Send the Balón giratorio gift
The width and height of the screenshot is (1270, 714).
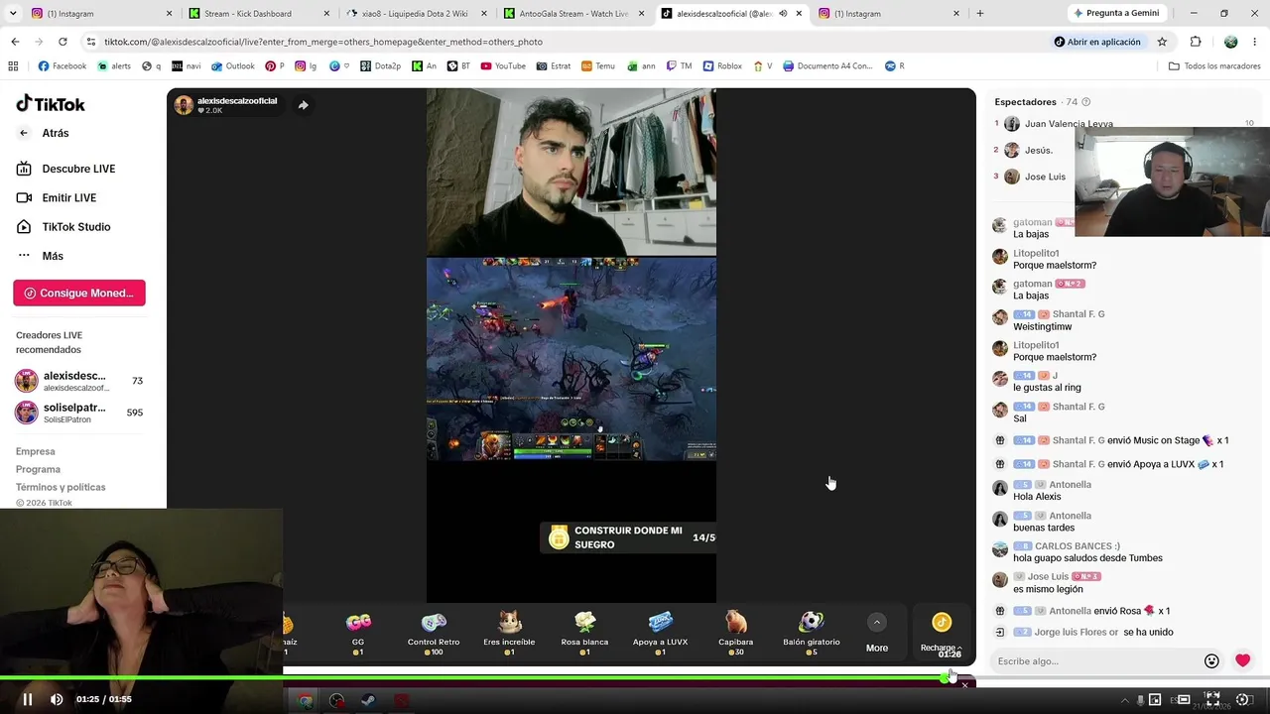tap(811, 632)
